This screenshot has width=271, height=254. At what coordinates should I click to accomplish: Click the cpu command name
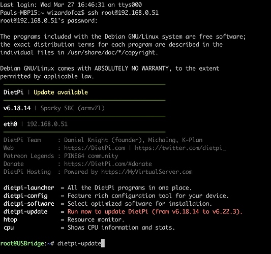point(9,228)
